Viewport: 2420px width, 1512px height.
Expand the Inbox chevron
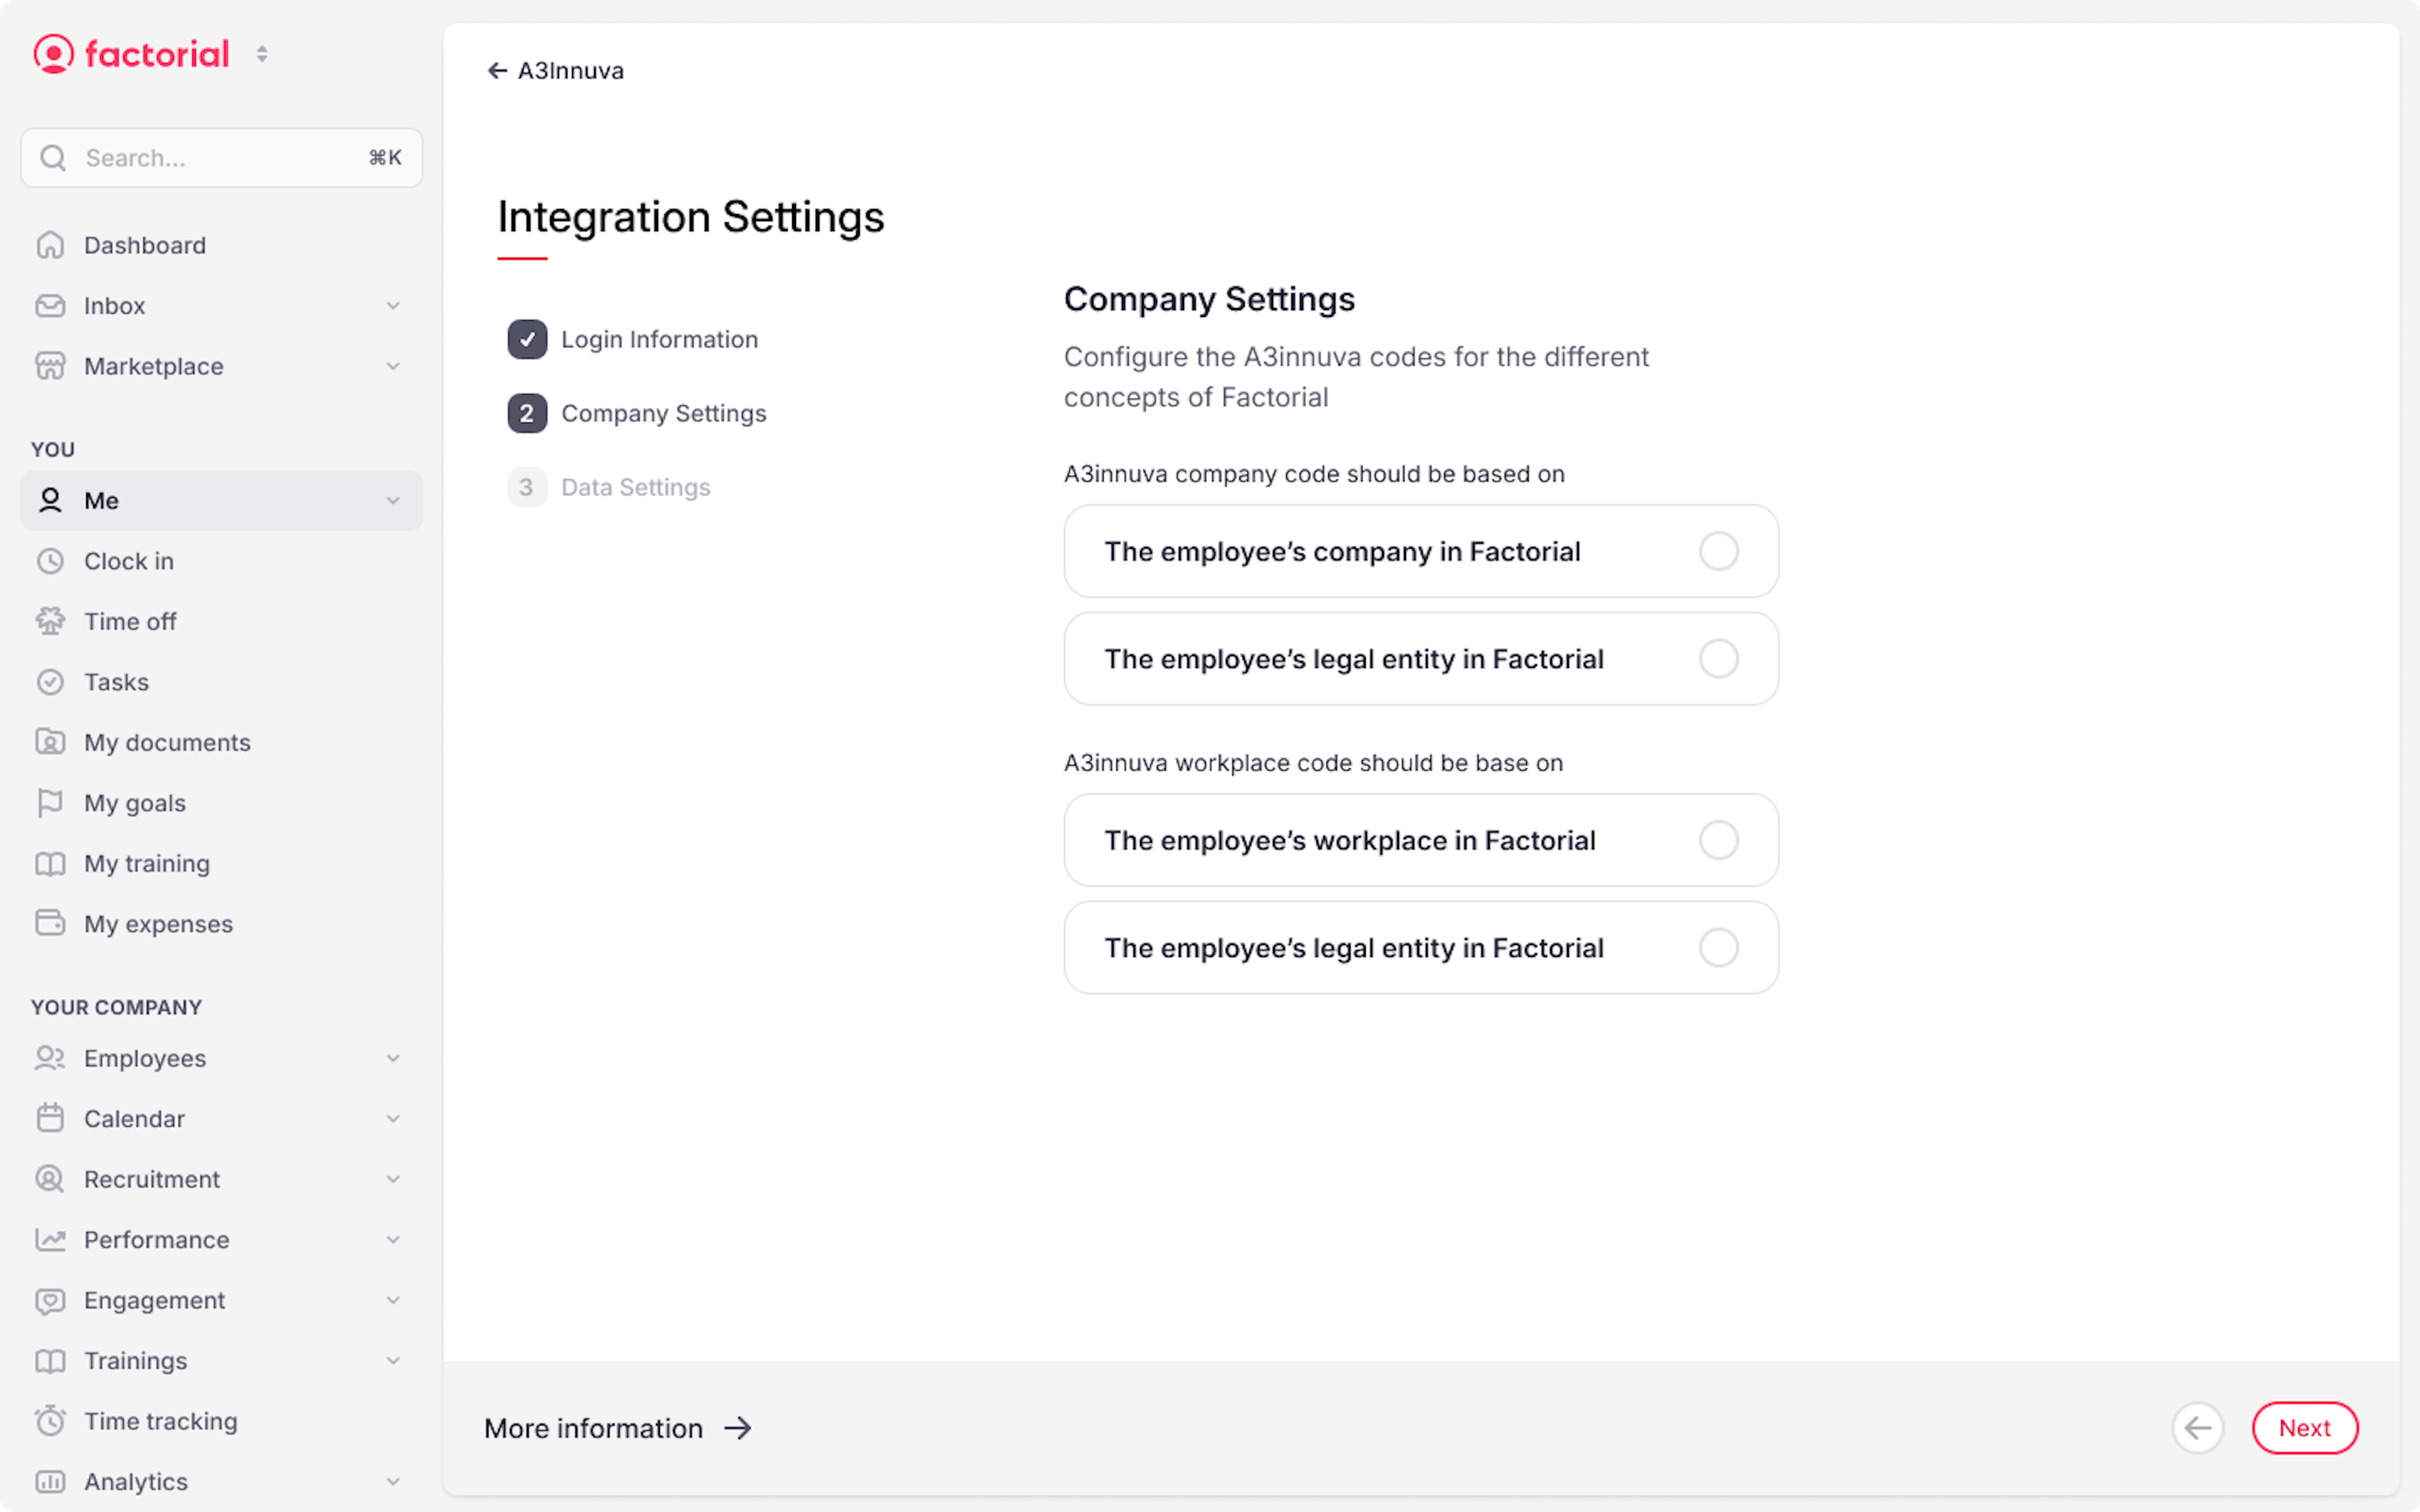coord(393,306)
